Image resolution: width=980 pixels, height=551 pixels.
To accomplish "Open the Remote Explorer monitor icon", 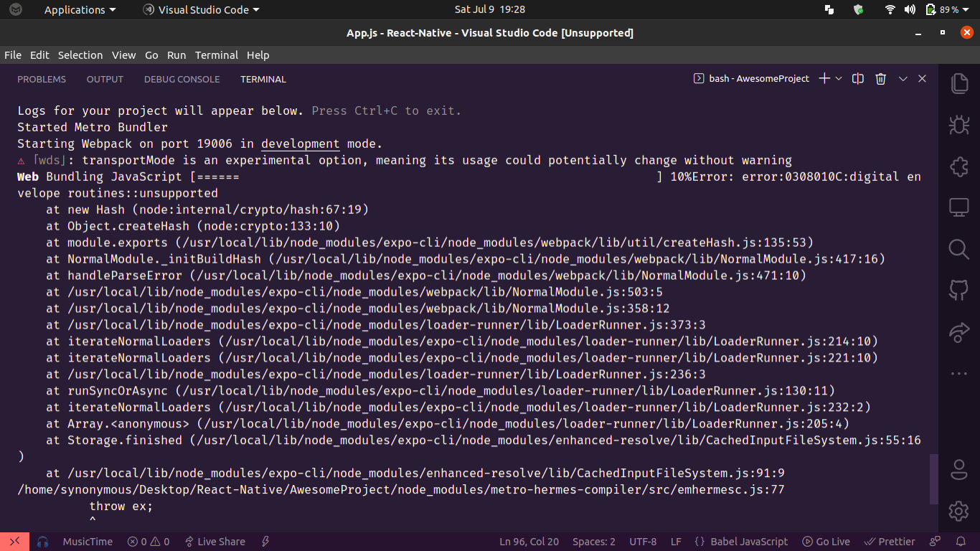I will click(959, 208).
